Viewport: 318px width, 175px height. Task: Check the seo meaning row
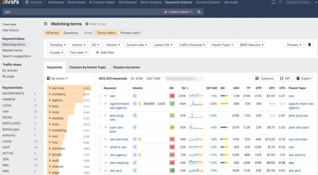click(x=100, y=163)
